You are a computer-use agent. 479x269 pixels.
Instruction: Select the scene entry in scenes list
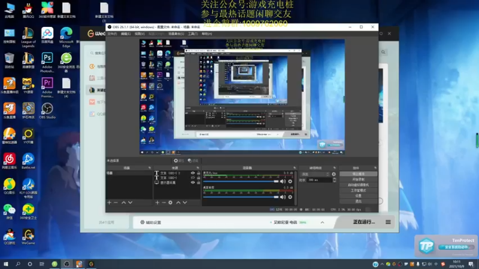coord(129,173)
